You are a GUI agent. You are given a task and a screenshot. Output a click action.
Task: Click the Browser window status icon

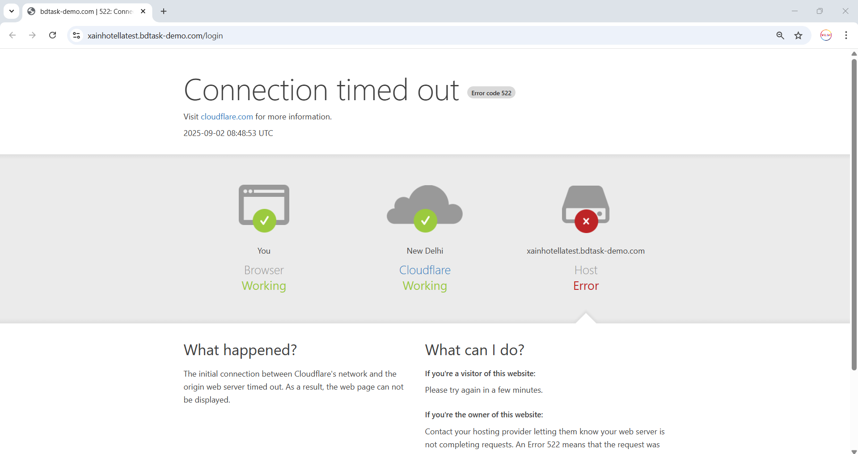[264, 208]
